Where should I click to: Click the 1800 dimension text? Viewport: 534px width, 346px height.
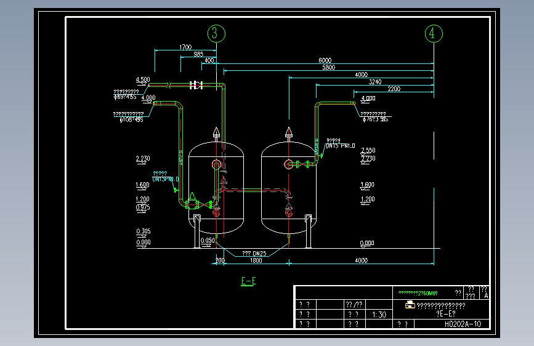click(256, 260)
